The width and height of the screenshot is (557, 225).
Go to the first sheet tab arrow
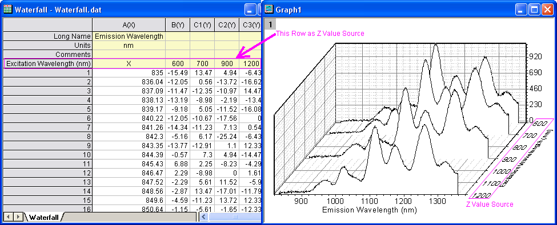tap(9, 216)
